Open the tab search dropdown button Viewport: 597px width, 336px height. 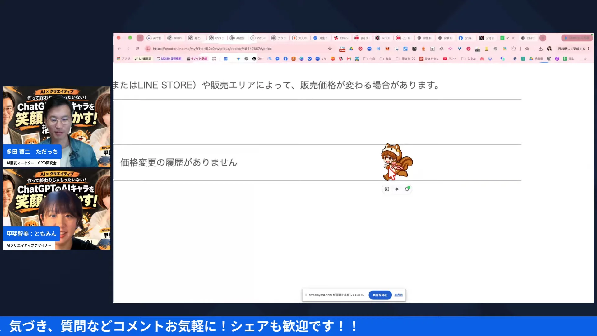(x=140, y=38)
